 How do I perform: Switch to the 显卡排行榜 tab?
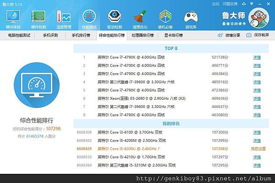[x=173, y=35]
